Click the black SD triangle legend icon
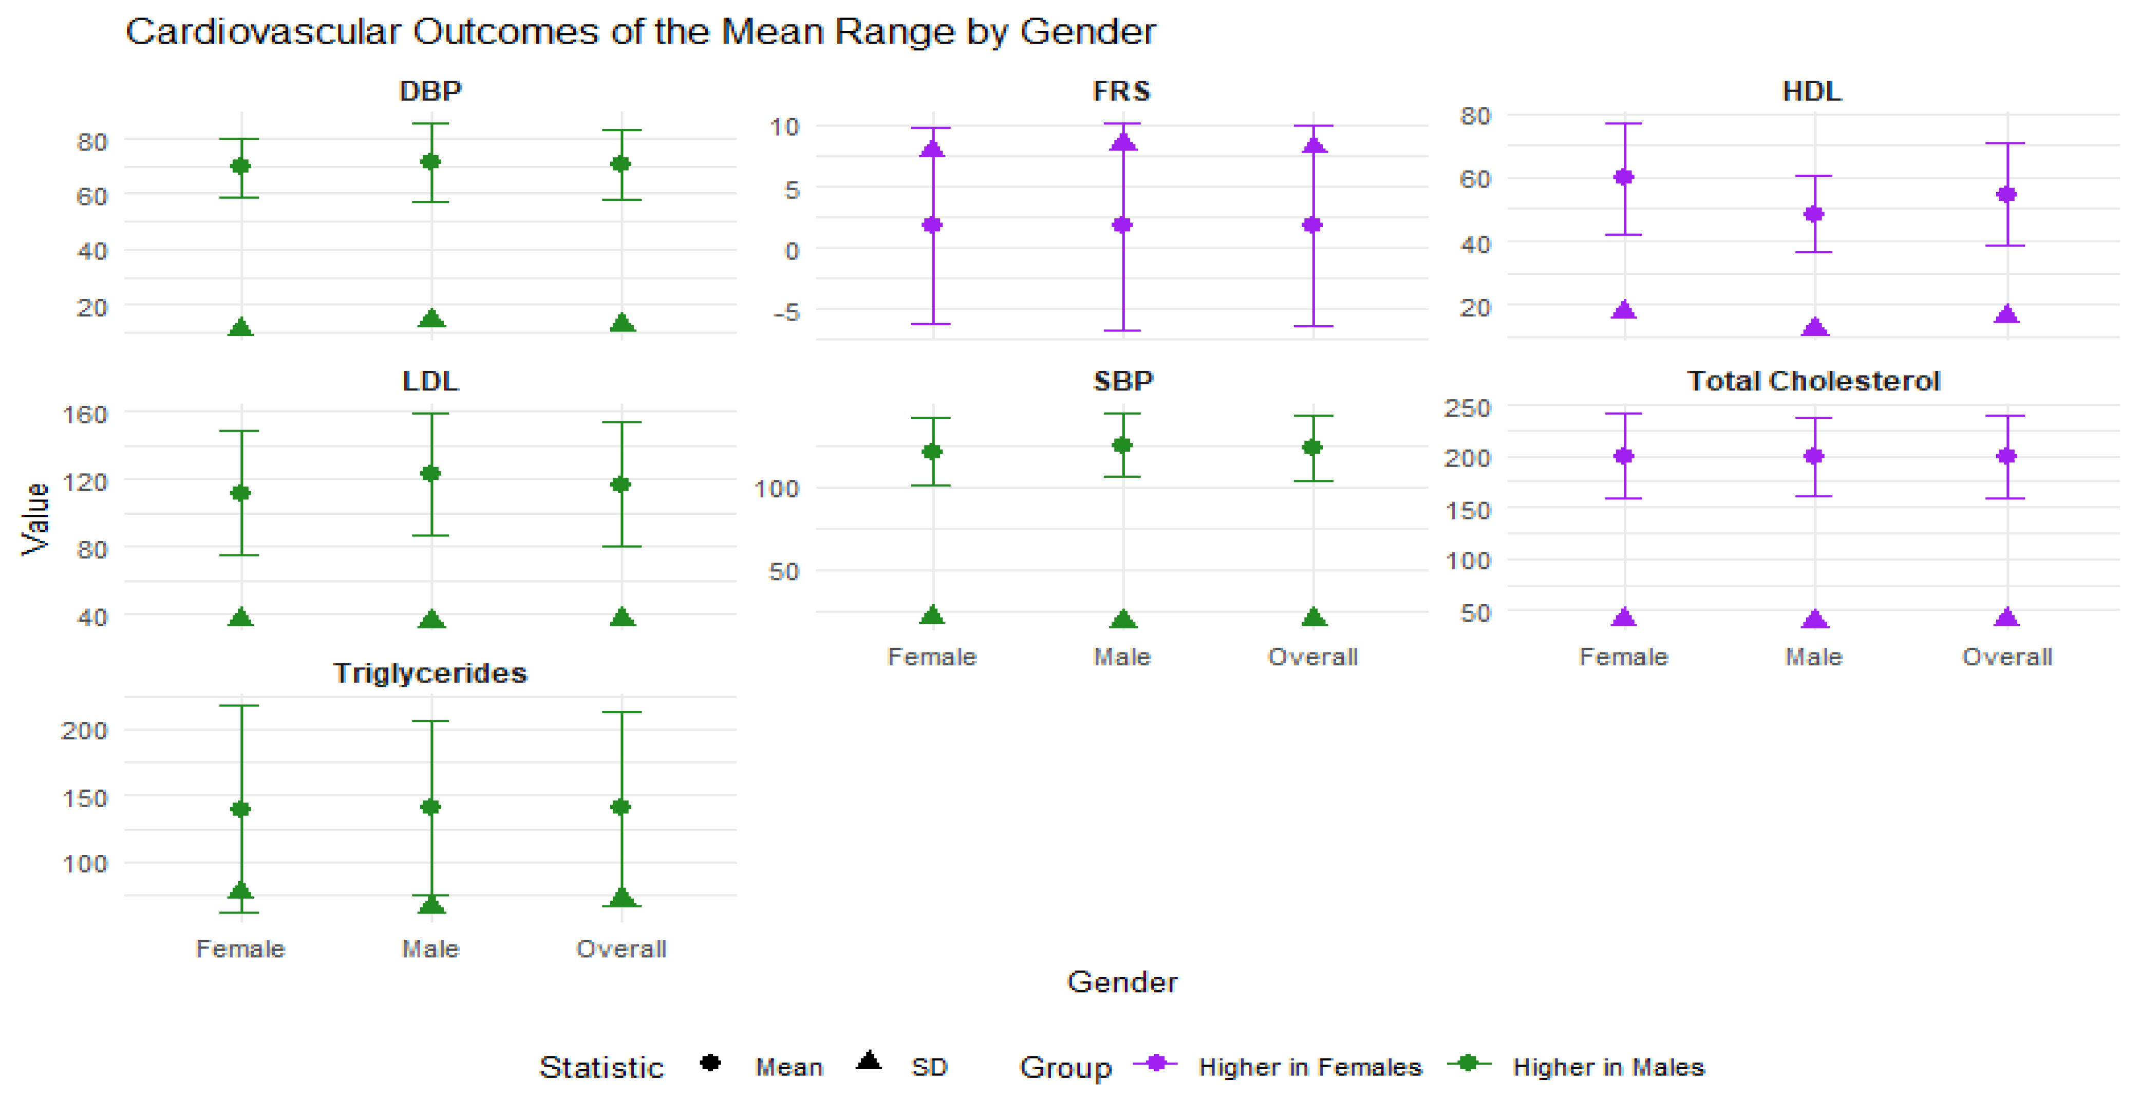 pos(869,1062)
